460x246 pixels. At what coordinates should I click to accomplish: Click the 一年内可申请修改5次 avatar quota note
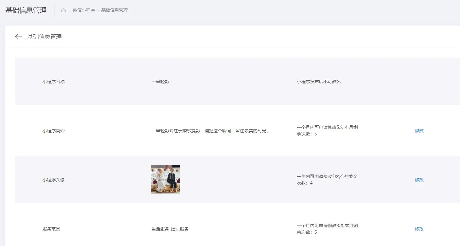click(327, 180)
